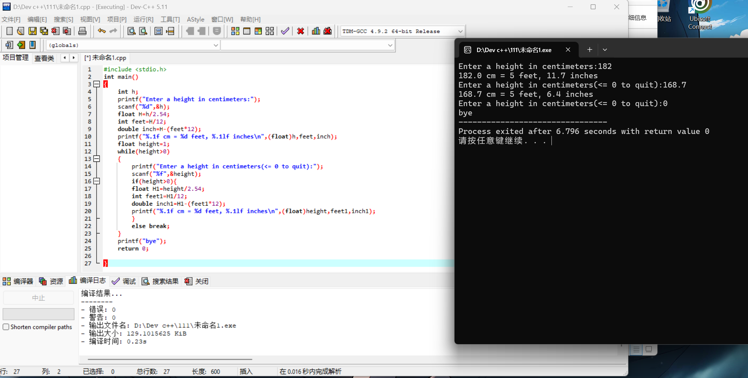Click the New source file icon
The width and height of the screenshot is (748, 378).
coord(9,31)
